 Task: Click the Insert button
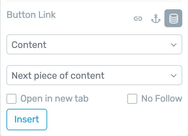[27, 120]
